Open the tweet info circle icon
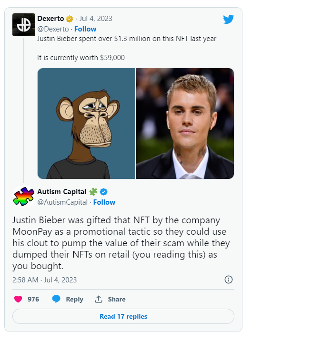 click(229, 280)
